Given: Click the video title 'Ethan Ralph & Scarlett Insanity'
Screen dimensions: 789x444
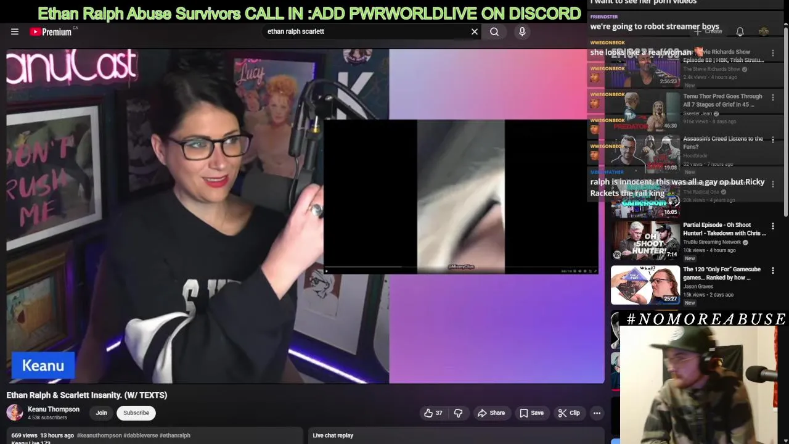Looking at the screenshot, I should (87, 395).
